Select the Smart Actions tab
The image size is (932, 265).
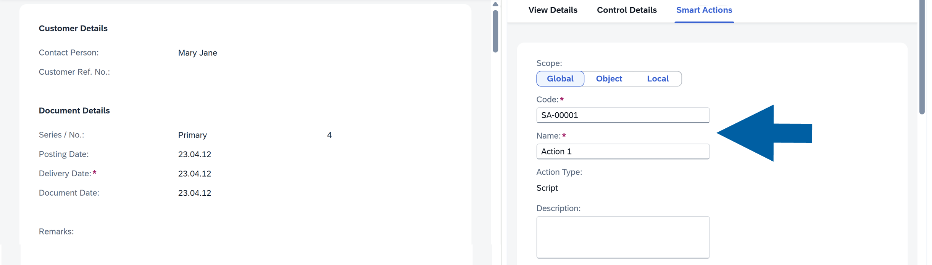(x=704, y=10)
